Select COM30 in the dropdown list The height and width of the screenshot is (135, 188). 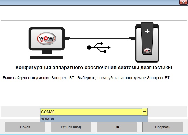pos(94,119)
